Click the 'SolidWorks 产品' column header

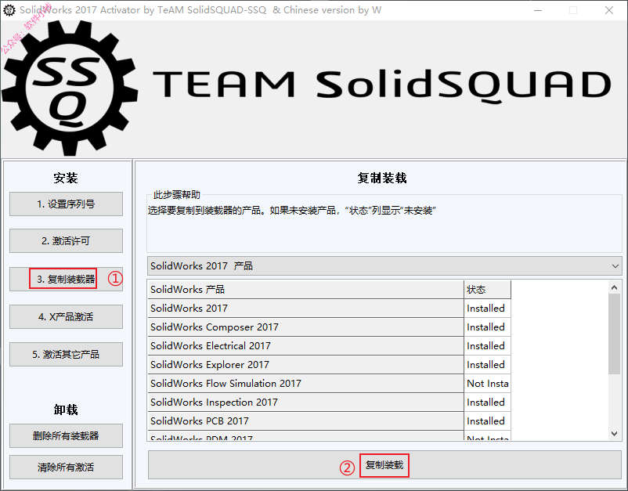(x=305, y=290)
